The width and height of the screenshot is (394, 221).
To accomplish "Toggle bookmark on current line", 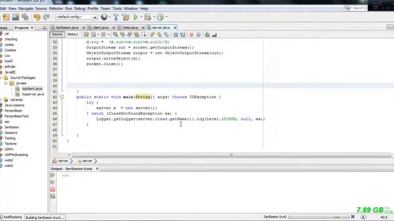I will [166, 34].
